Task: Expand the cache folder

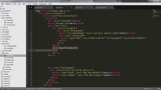Action: pos(1,13)
